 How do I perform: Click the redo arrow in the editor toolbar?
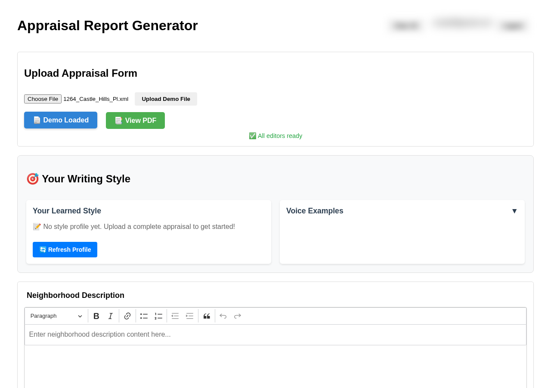tap(238, 316)
